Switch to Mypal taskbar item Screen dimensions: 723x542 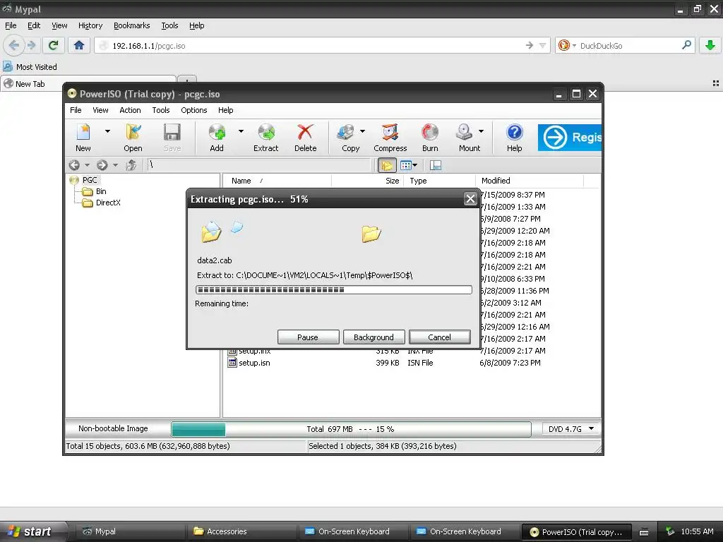[x=131, y=531]
